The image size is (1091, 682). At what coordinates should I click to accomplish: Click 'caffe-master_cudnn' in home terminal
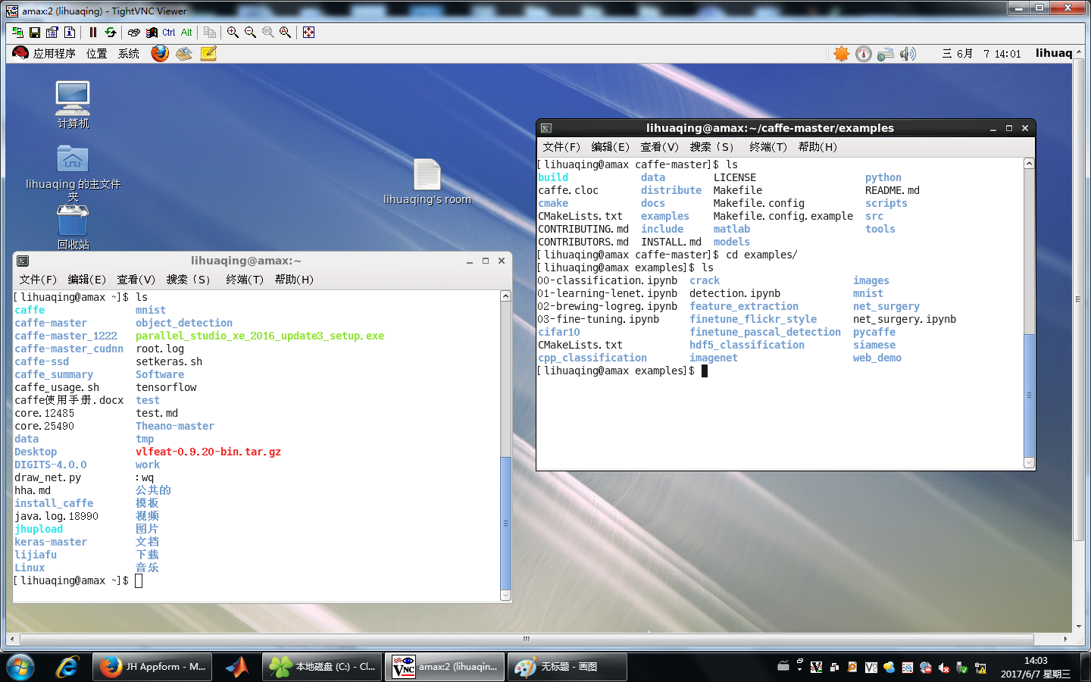coord(69,349)
